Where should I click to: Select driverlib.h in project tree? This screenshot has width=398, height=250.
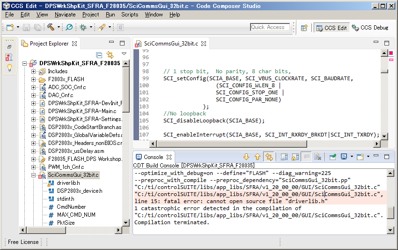click(x=68, y=183)
